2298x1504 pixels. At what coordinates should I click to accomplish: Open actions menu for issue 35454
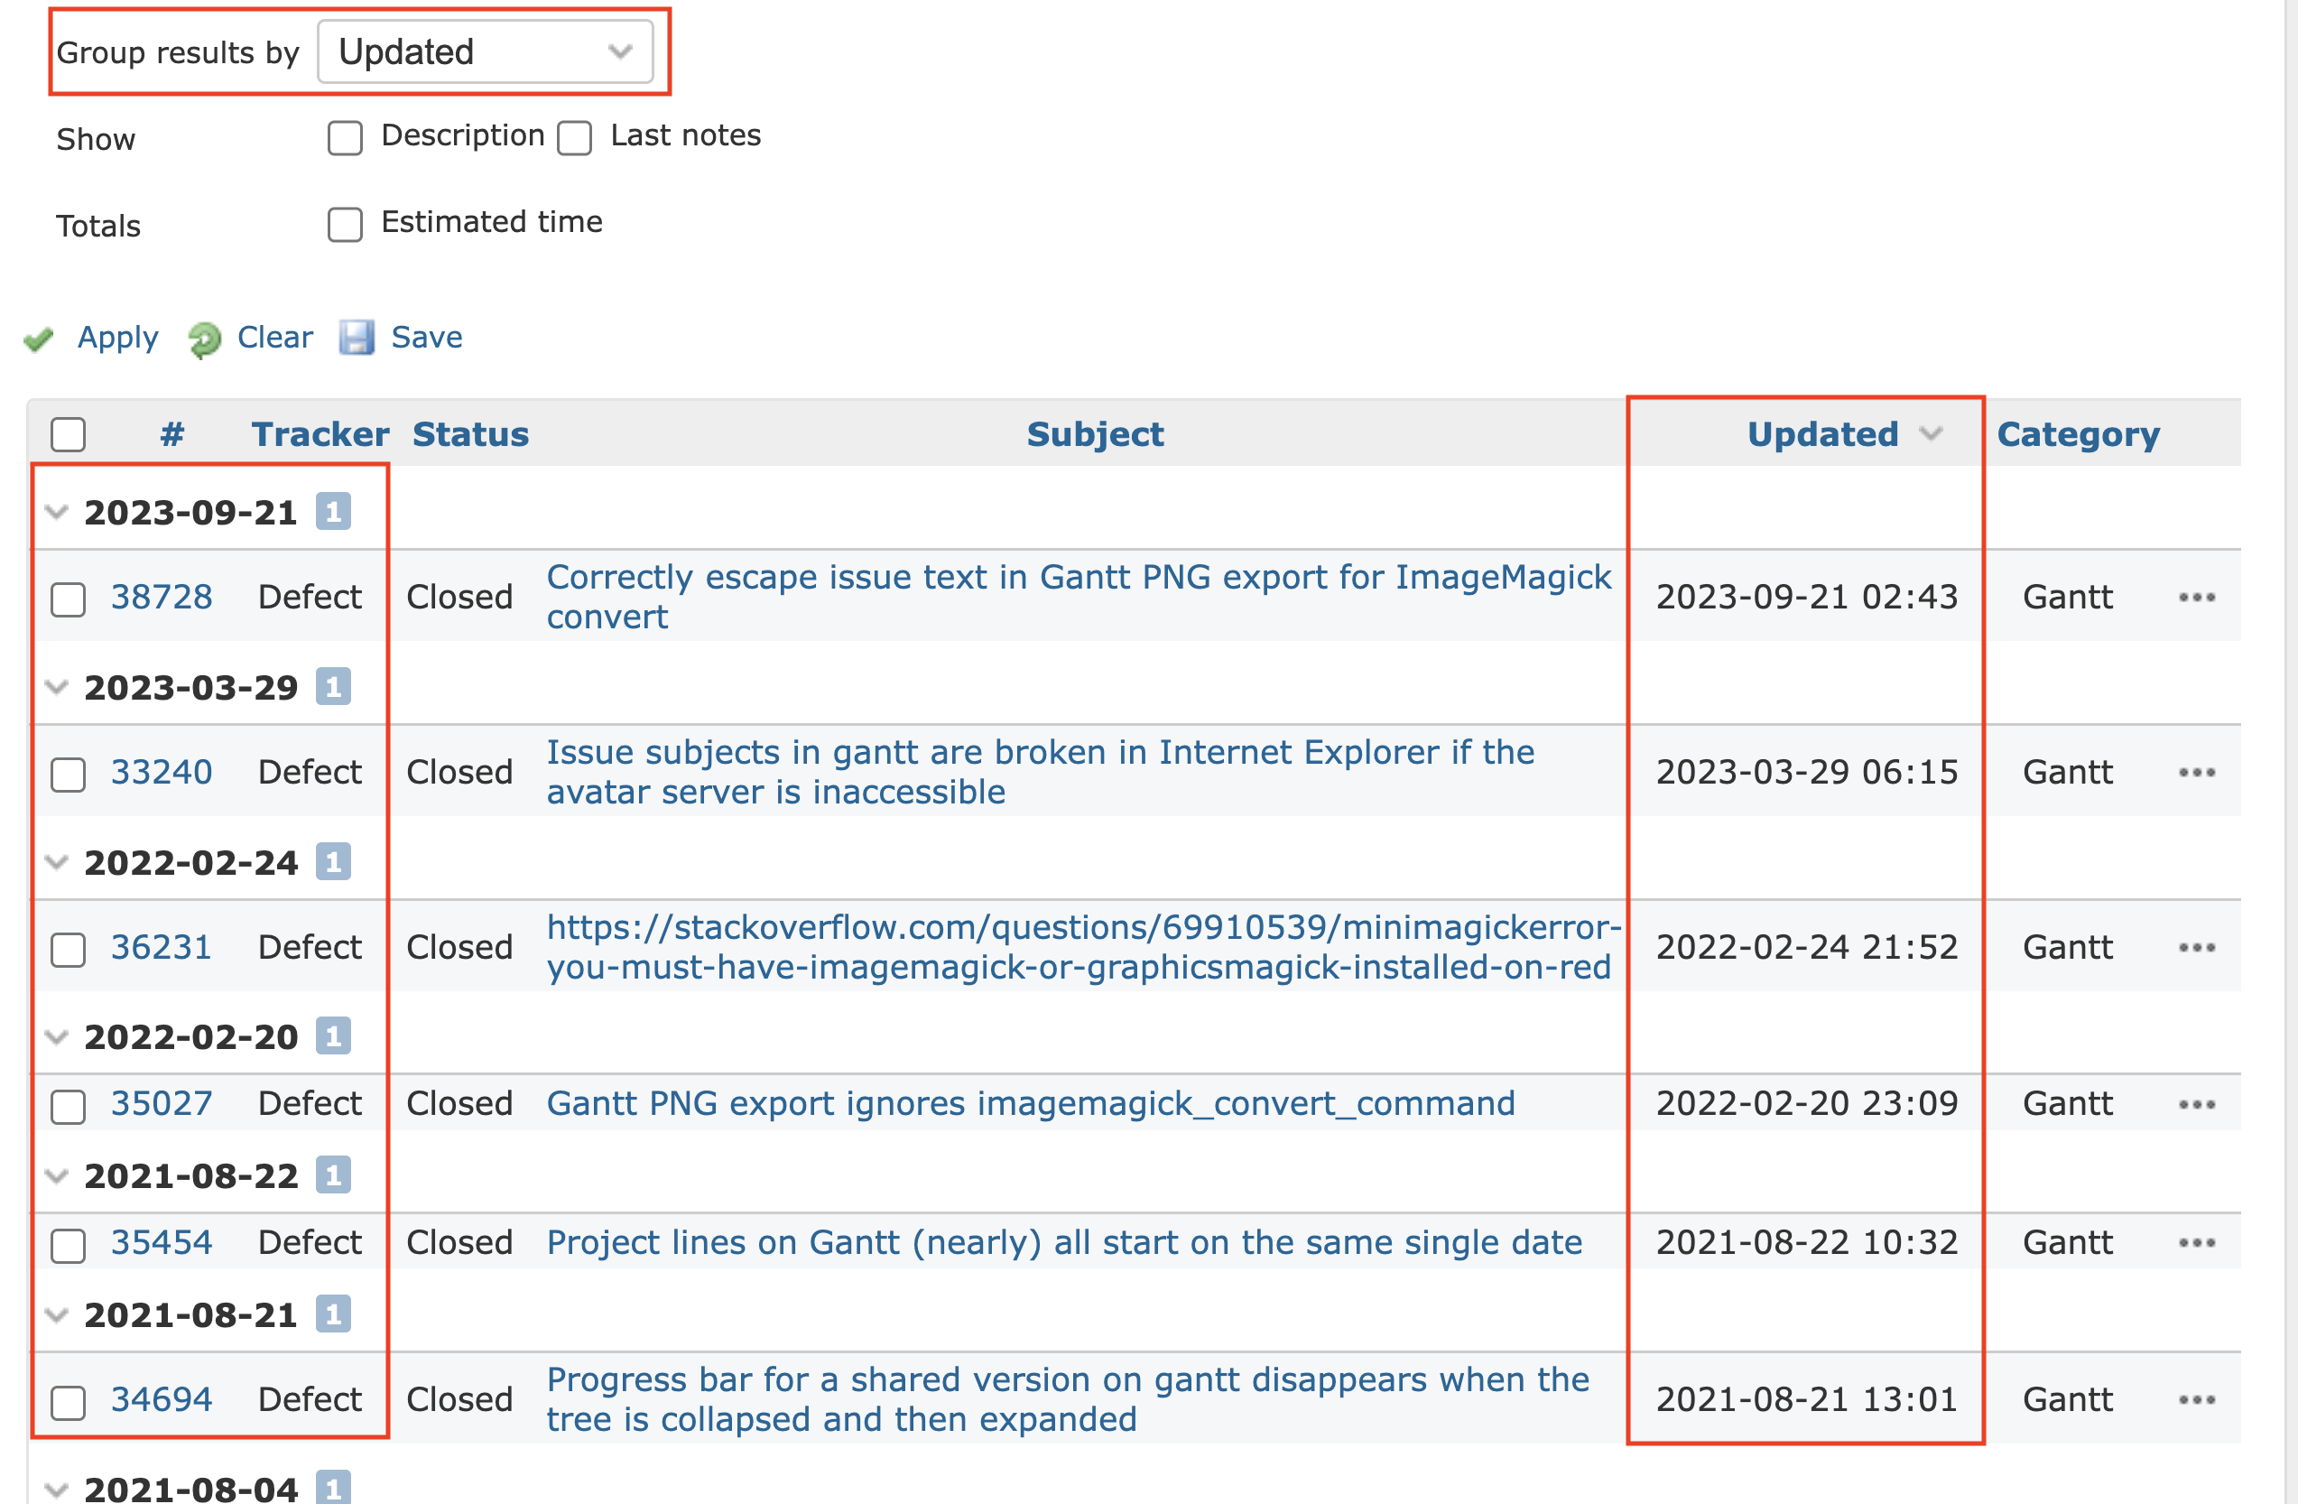pyautogui.click(x=2196, y=1242)
